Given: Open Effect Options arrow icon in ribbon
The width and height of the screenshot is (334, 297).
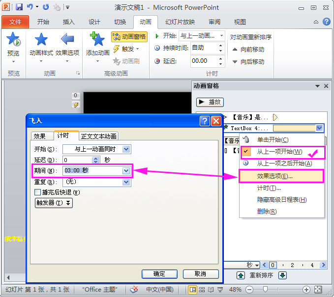Looking at the screenshot, I should pyautogui.click(x=67, y=39).
